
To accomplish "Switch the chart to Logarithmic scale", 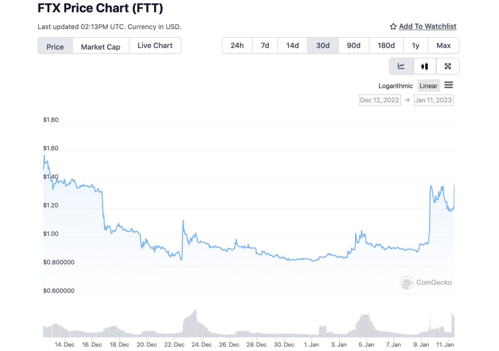I will click(x=396, y=85).
